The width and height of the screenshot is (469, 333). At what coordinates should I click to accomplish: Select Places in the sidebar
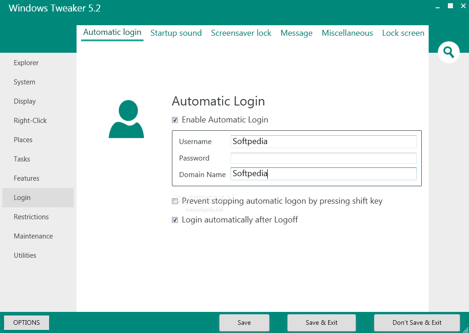tap(38, 140)
